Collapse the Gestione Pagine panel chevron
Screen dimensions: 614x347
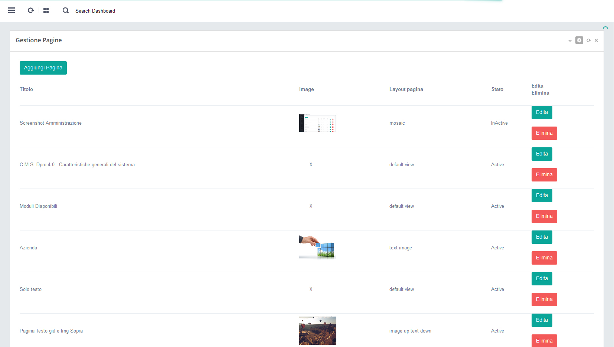(570, 40)
